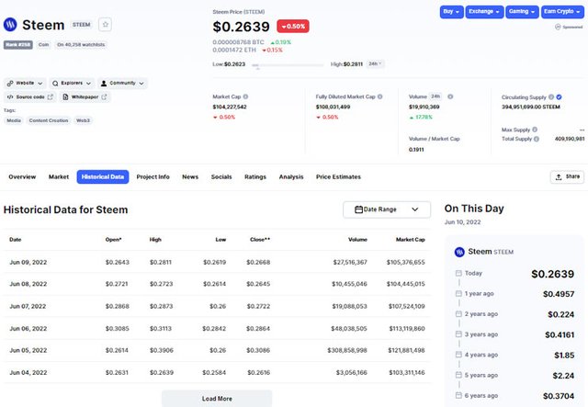Click the 5 years ago price $2.24

(x=563, y=376)
